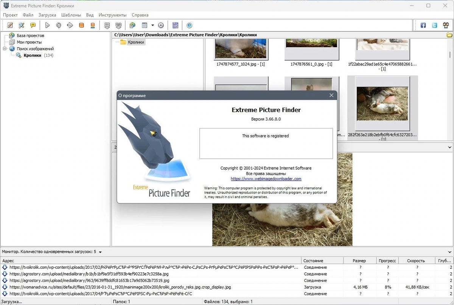
Task: Click the purple list options icon
Action: (175, 25)
